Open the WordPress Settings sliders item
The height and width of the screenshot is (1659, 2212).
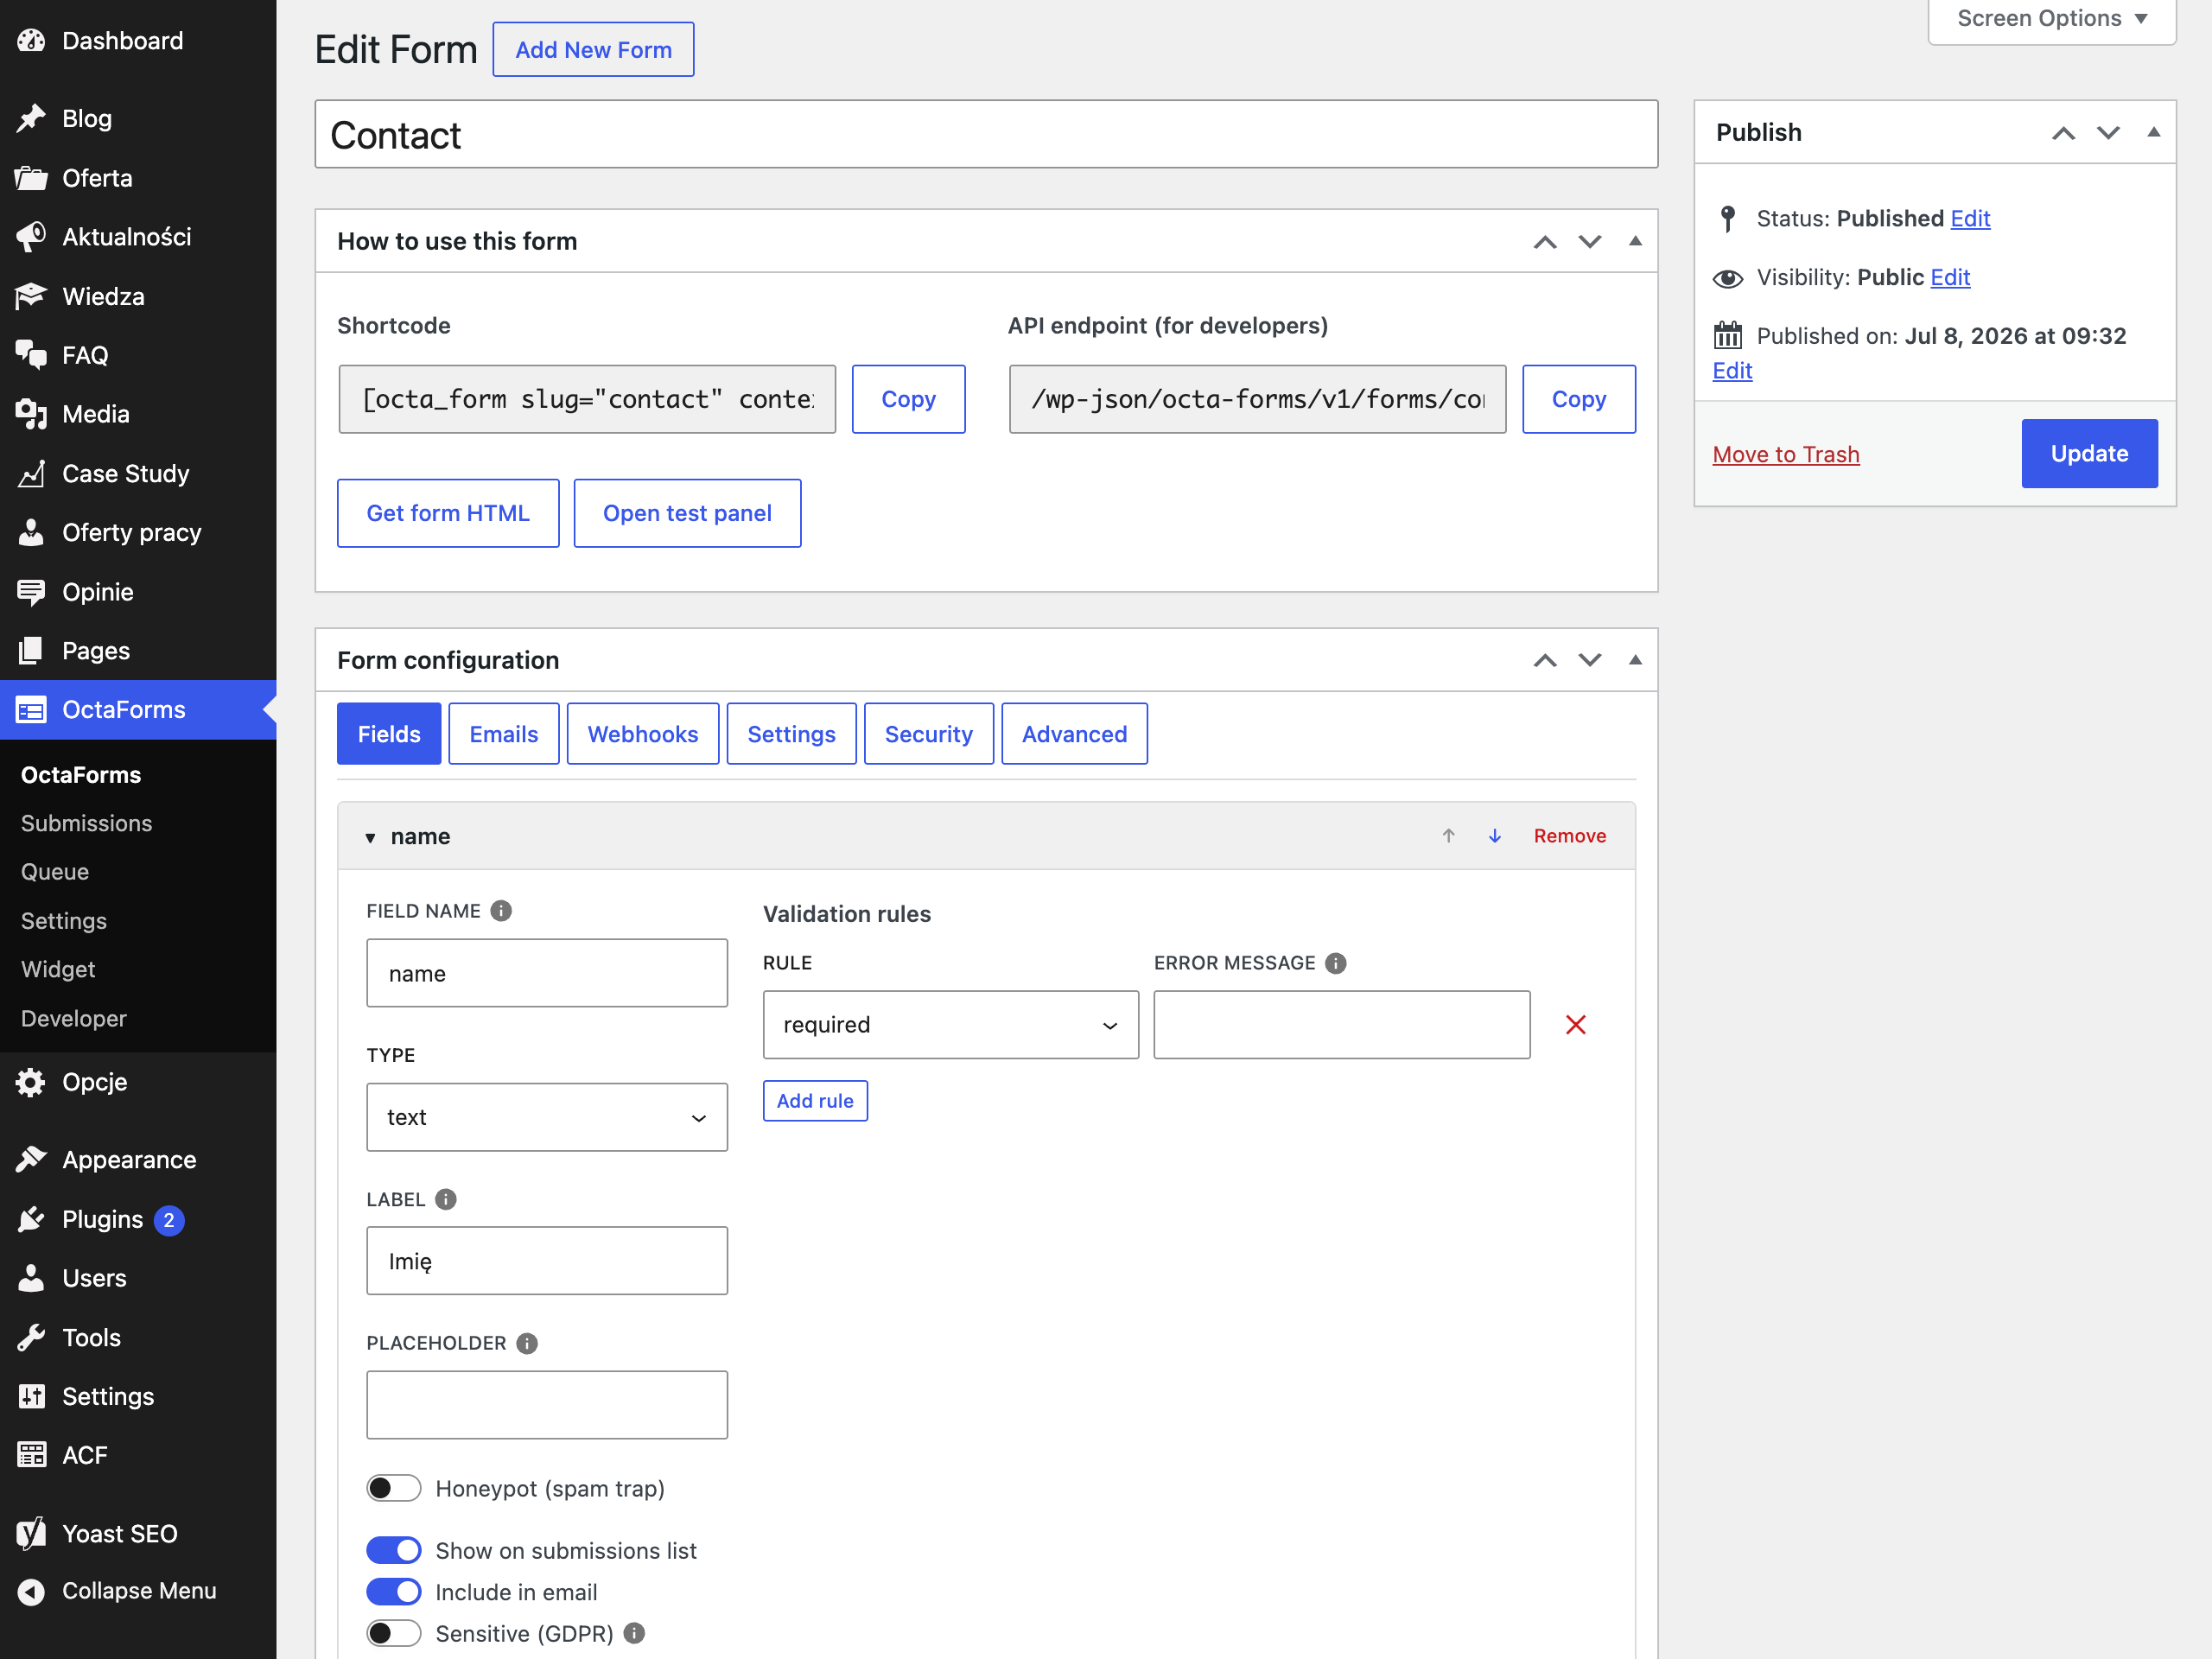click(x=138, y=1396)
